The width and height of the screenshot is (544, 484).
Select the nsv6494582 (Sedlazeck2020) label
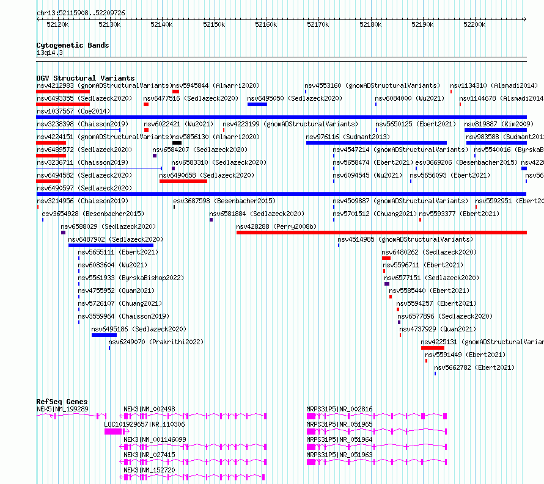coord(84,175)
